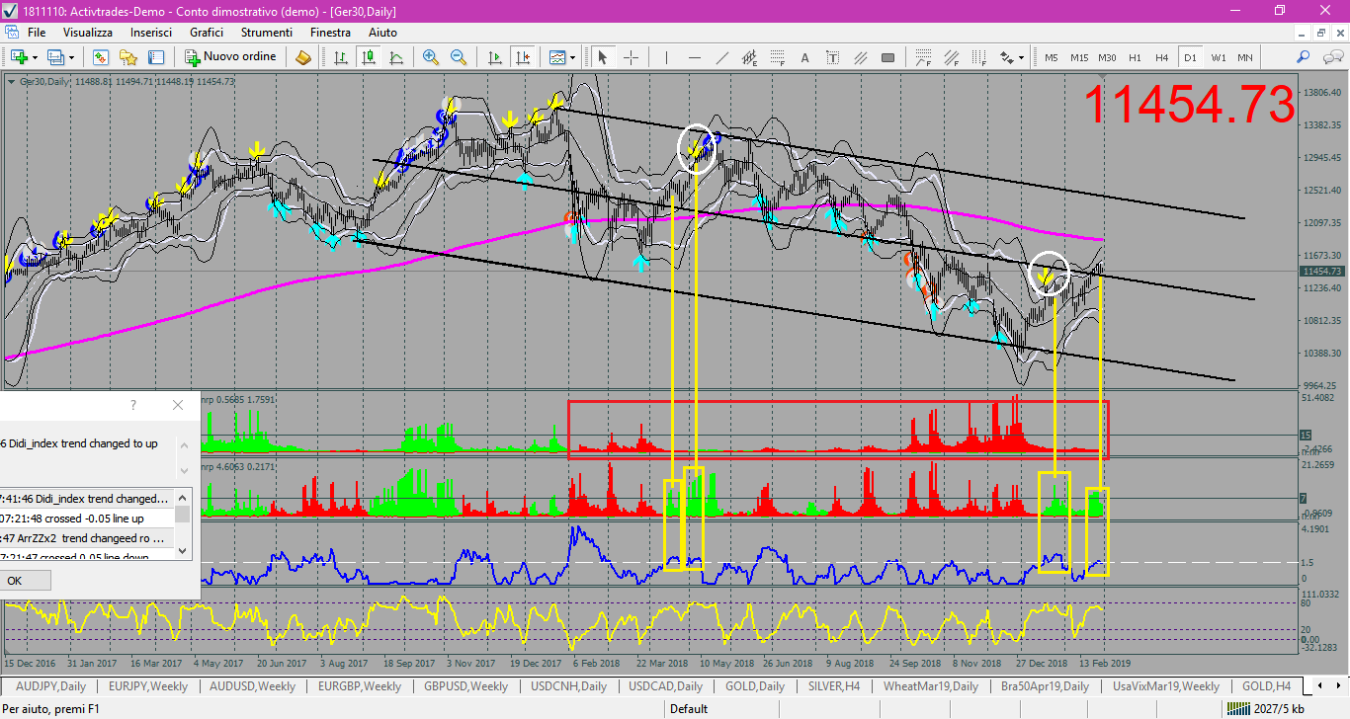The width and height of the screenshot is (1350, 719).
Task: Switch chart to bar chart mode
Action: (x=341, y=57)
